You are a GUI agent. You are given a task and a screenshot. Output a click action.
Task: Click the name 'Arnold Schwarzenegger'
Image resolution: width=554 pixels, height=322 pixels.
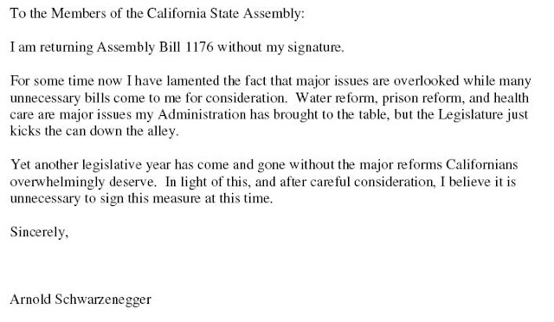(81, 299)
